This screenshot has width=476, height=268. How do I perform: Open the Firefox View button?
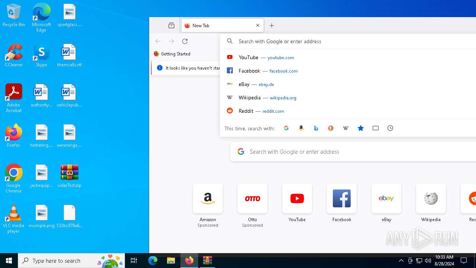click(x=171, y=26)
